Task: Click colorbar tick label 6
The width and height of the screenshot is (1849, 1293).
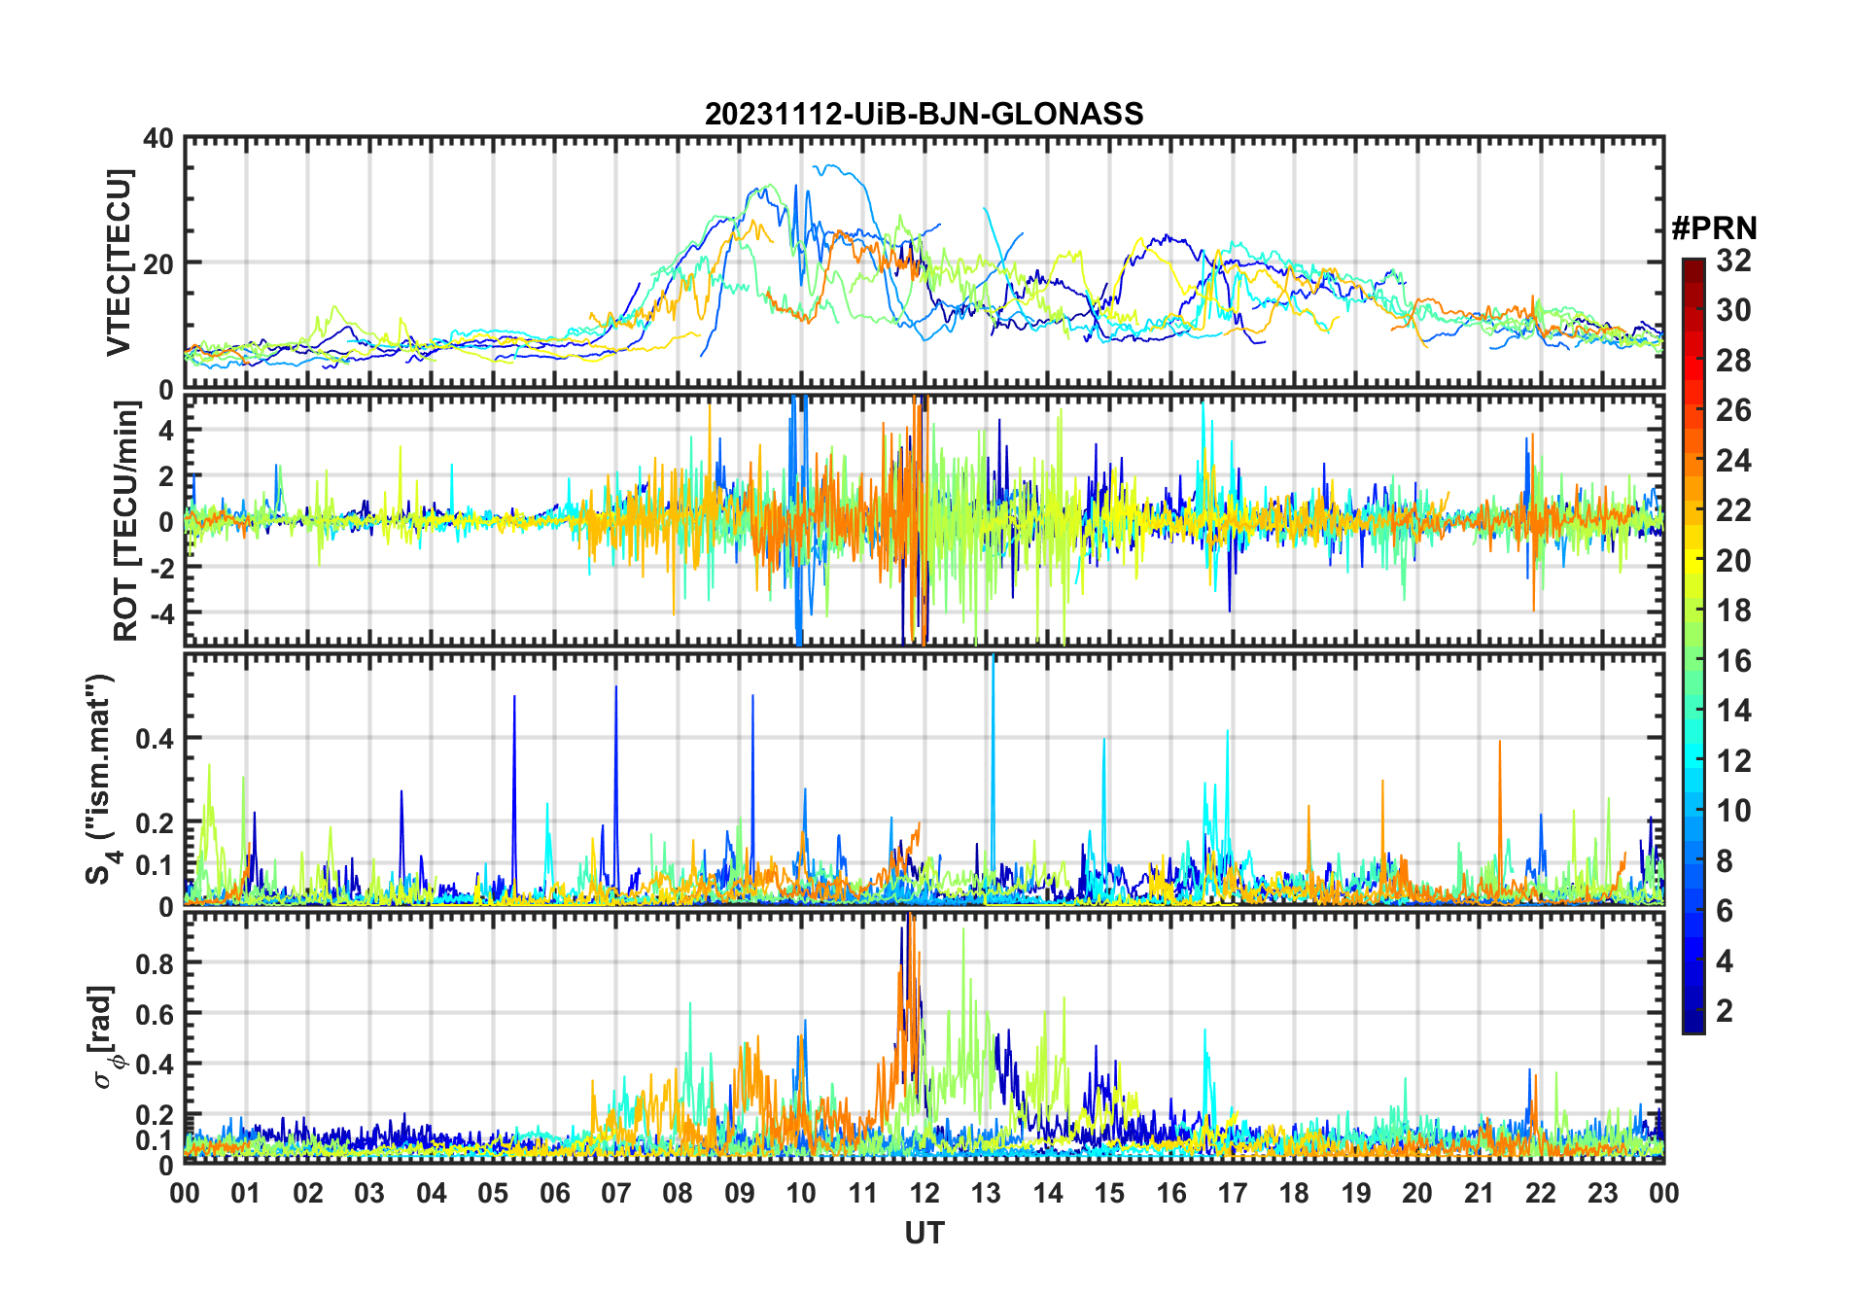Action: click(1725, 911)
